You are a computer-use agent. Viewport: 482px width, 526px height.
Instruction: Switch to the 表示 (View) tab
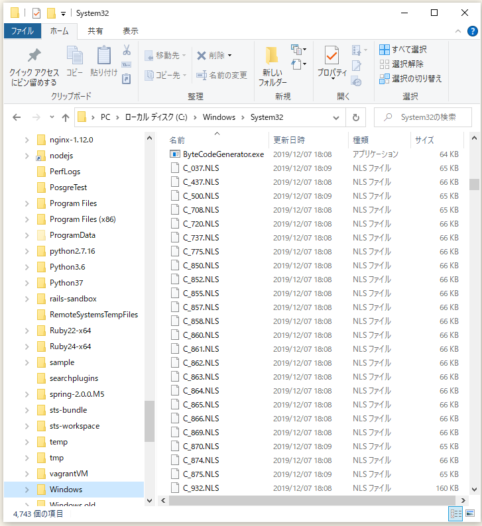[131, 31]
